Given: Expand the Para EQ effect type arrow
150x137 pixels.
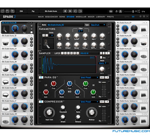Looking at the screenshot, I should 57,77.
